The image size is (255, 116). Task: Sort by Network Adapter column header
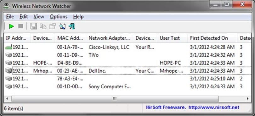[109, 38]
